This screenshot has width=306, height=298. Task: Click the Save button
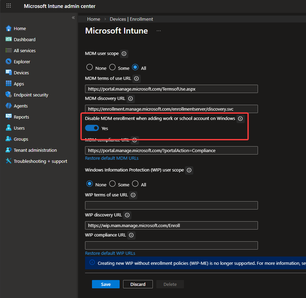pos(105,284)
